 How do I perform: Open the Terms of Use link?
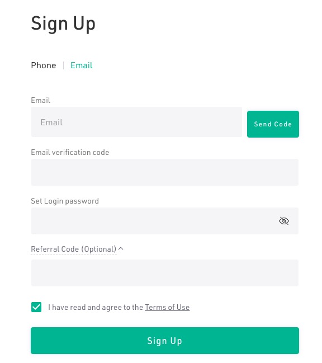tap(167, 307)
